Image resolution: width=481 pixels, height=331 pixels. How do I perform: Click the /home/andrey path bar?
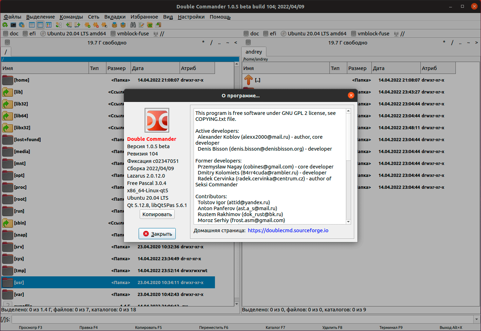361,59
